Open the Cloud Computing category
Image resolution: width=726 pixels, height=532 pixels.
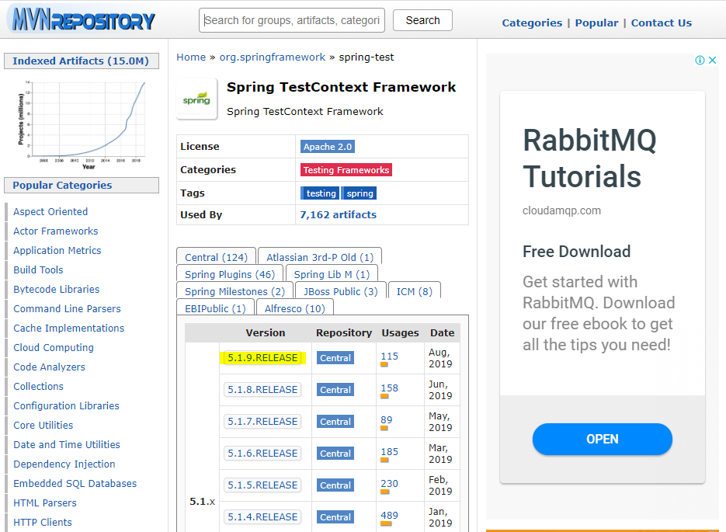(x=54, y=348)
